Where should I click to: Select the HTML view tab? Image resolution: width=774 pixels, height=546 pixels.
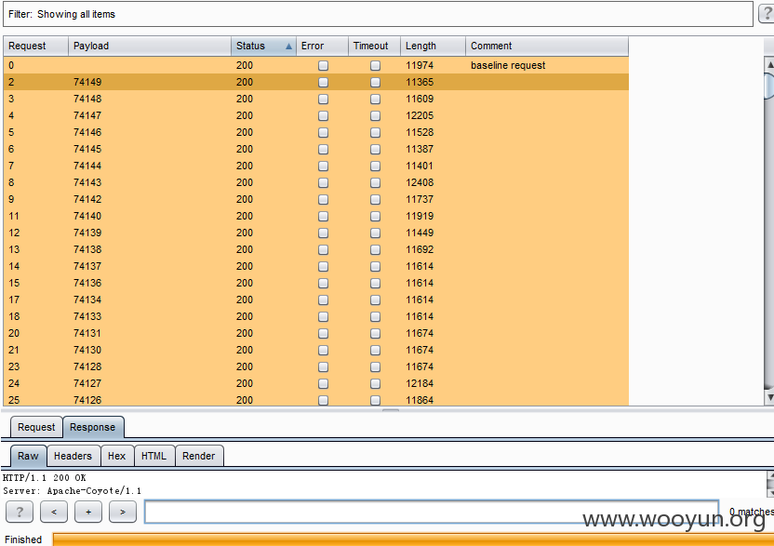coord(154,456)
